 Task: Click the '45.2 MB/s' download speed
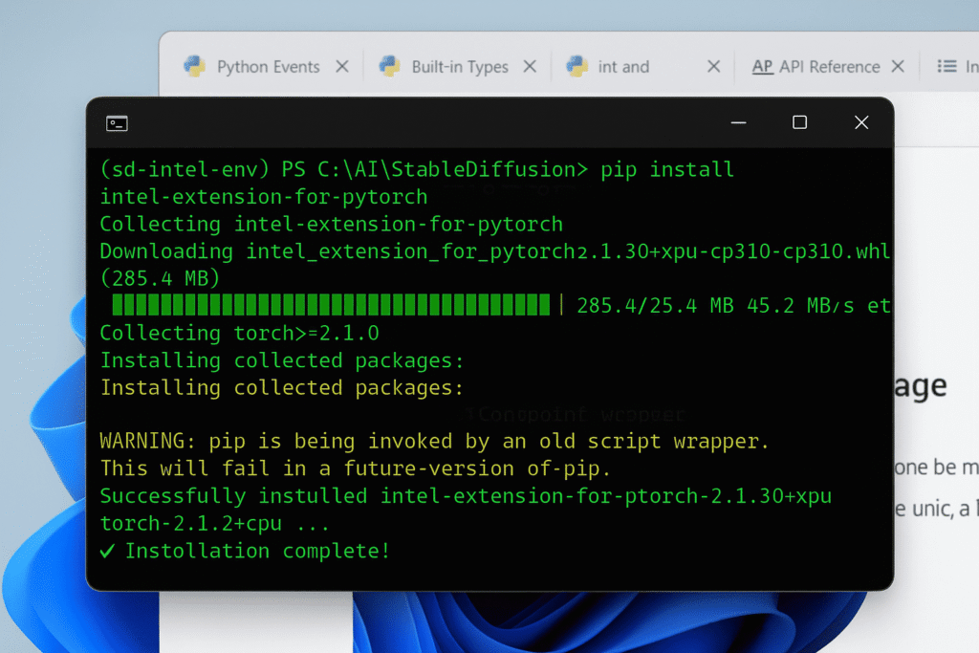point(800,305)
